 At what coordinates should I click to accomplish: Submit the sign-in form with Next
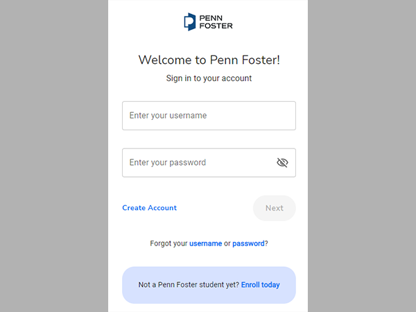(275, 208)
